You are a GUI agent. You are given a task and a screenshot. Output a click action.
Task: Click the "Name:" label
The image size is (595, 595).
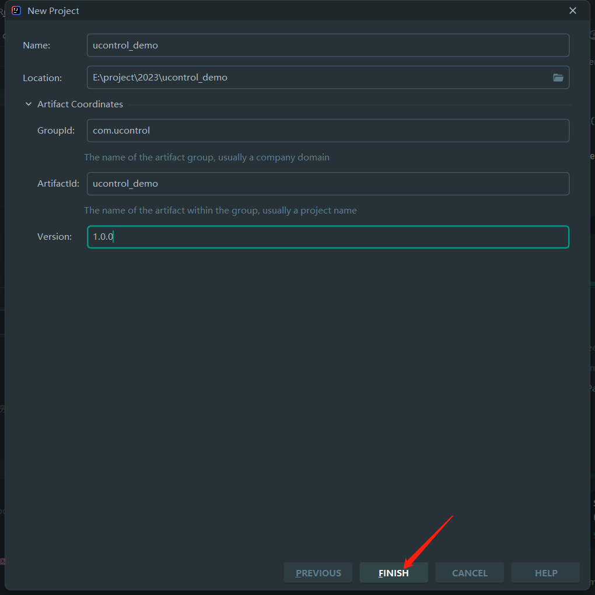pos(37,45)
